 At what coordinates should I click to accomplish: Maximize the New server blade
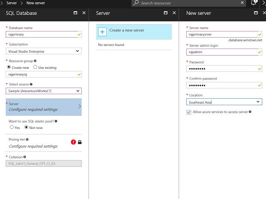coord(256,13)
